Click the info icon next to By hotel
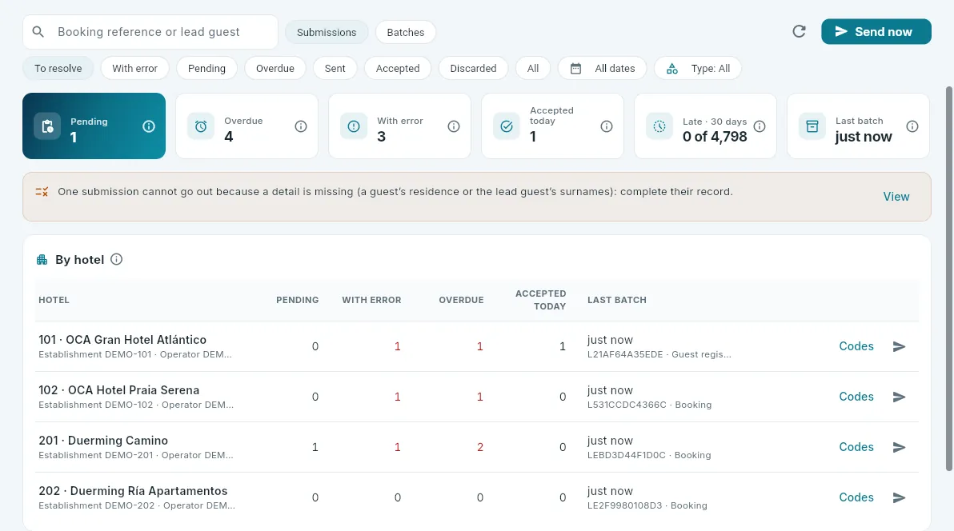Screen dimensions: 954x531 [x=116, y=260]
